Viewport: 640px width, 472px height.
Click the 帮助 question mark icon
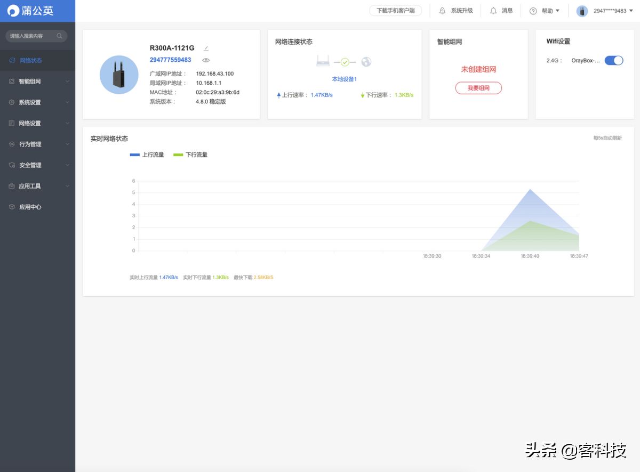533,11
